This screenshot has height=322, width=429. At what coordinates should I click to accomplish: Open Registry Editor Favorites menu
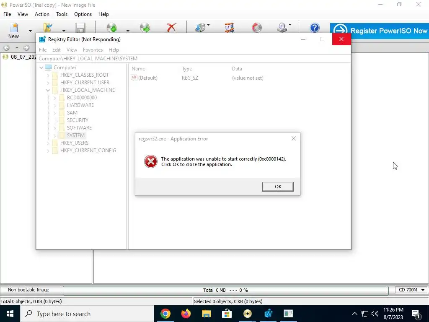(x=93, y=50)
